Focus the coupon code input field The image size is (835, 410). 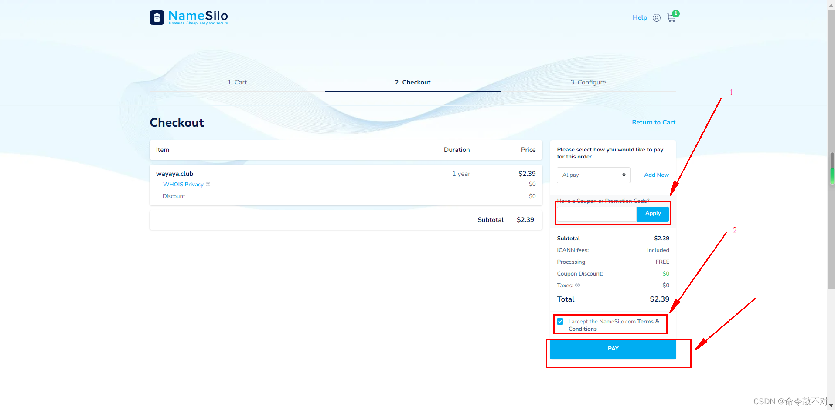coord(596,213)
